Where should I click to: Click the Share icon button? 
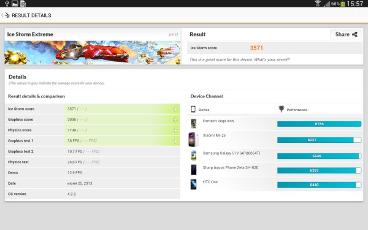pyautogui.click(x=346, y=34)
